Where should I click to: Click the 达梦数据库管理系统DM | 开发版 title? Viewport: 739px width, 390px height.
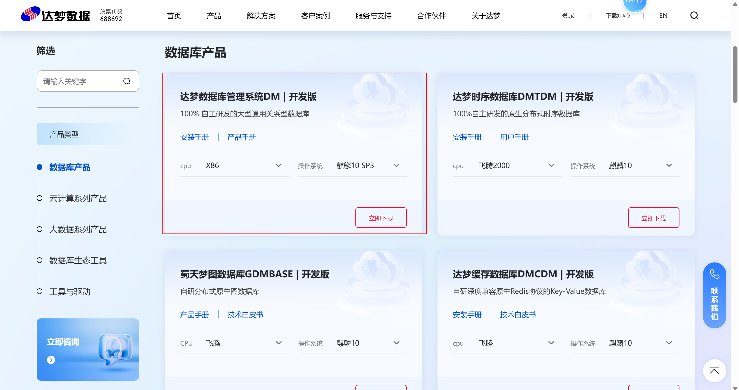248,97
